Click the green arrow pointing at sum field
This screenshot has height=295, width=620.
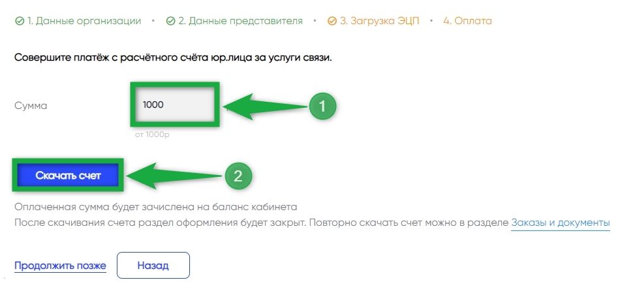click(268, 106)
